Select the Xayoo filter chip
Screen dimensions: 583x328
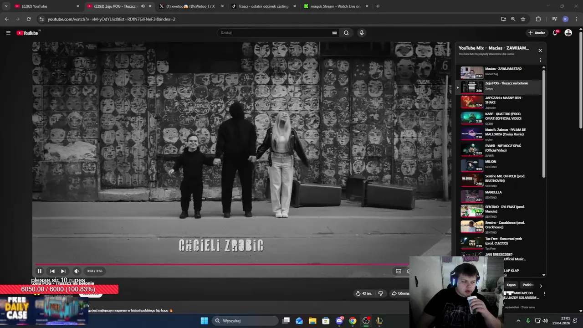click(511, 285)
